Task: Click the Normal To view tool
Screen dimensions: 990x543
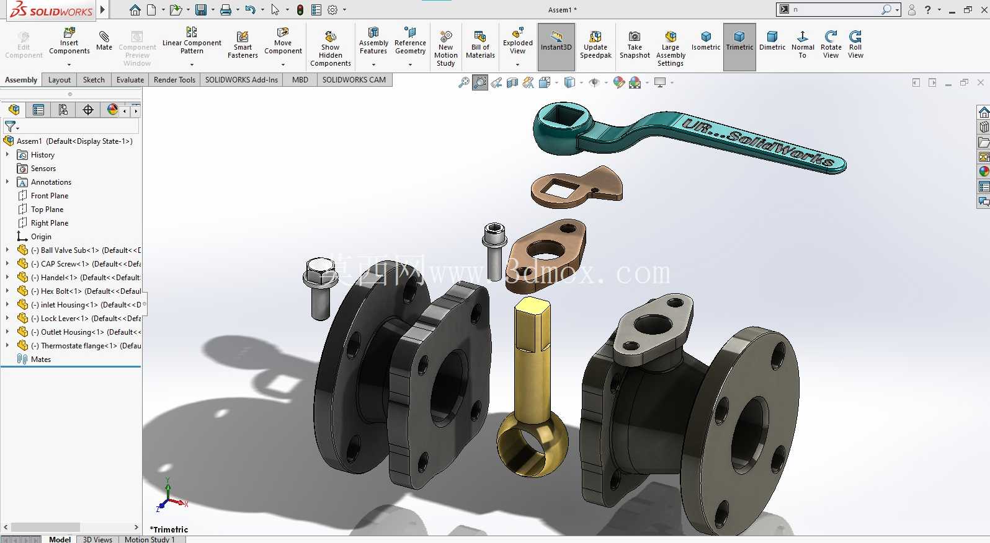Action: pyautogui.click(x=803, y=45)
